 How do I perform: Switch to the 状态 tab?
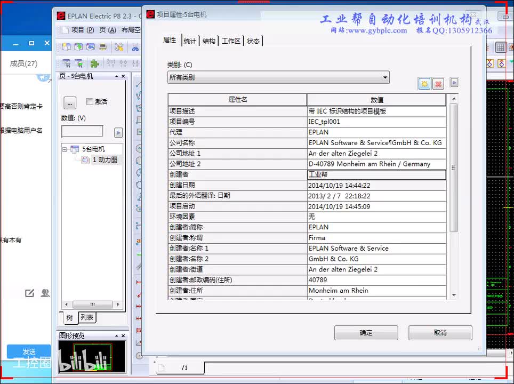tap(253, 41)
